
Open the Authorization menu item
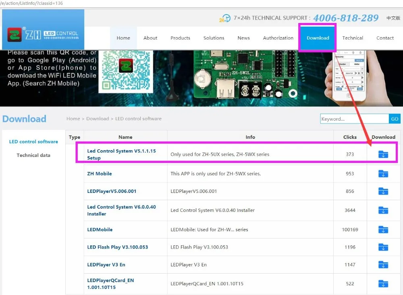click(278, 38)
